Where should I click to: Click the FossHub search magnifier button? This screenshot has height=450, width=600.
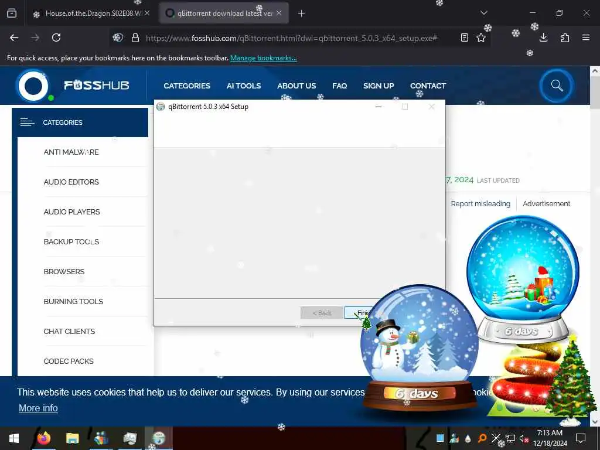click(x=557, y=86)
